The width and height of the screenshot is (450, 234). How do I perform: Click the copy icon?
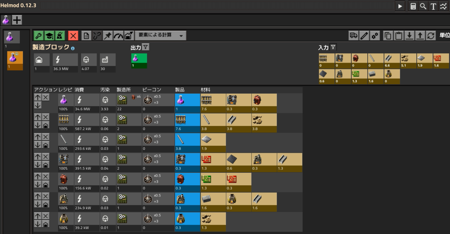[x=388, y=36]
